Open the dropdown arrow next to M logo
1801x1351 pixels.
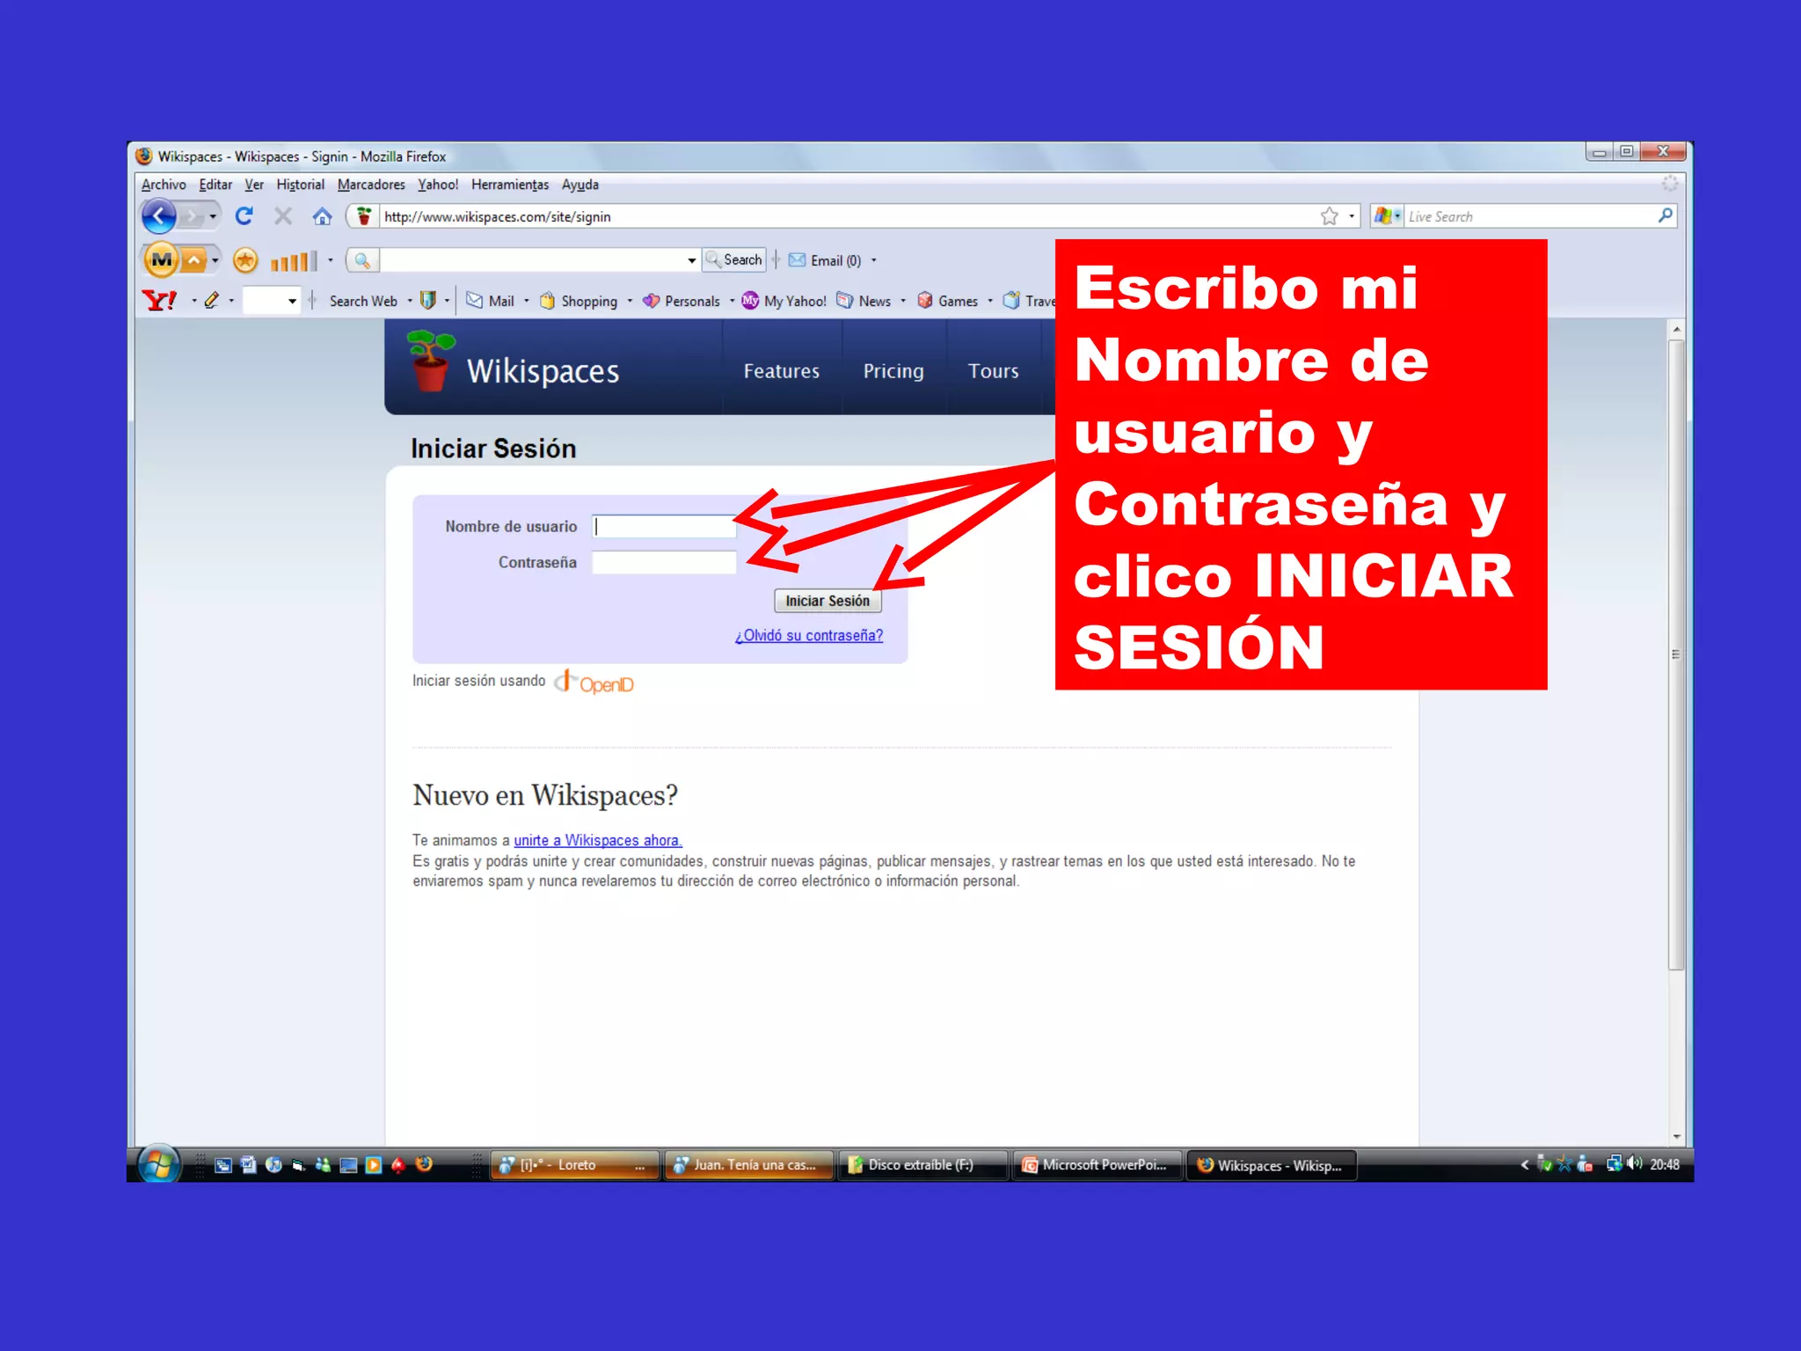[x=215, y=260]
